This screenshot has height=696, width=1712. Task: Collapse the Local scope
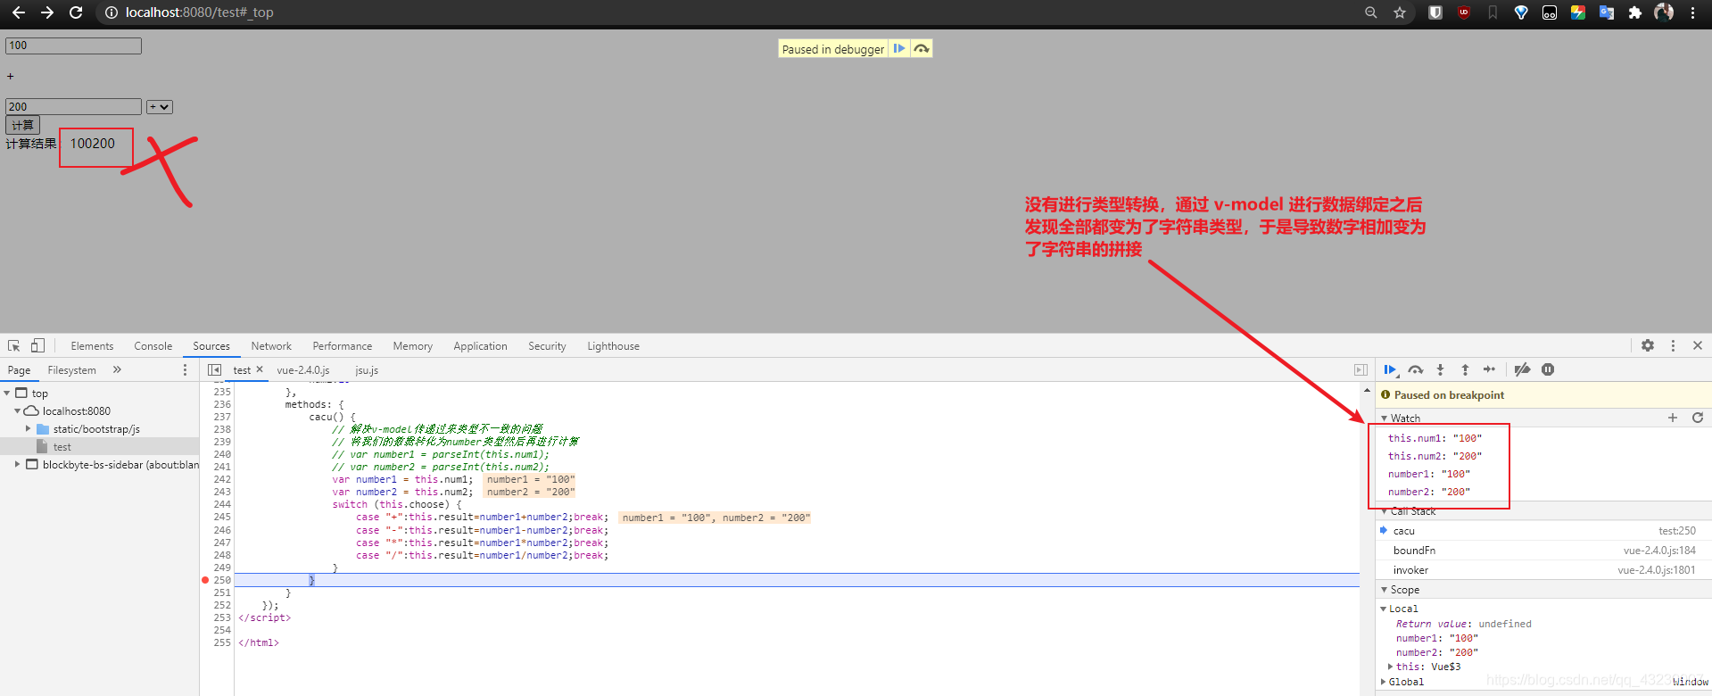click(1384, 609)
